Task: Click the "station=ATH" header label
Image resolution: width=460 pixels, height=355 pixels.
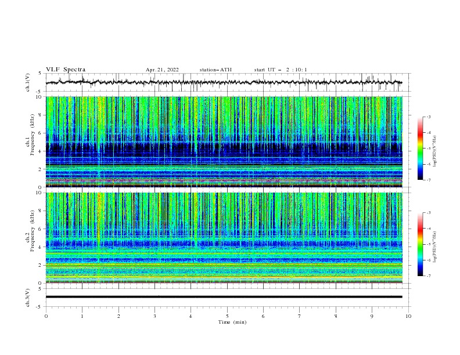Action: click(x=215, y=70)
